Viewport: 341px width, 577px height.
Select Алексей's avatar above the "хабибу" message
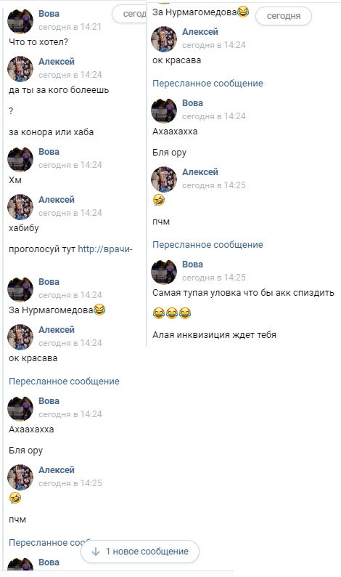click(x=20, y=206)
